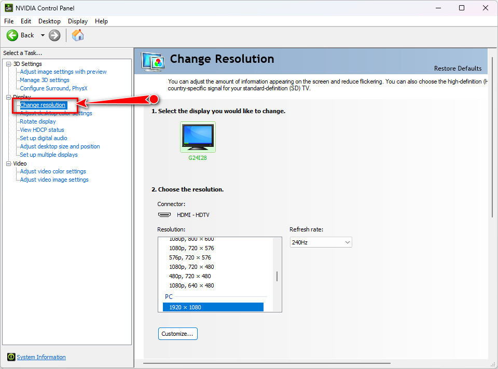498x369 pixels.
Task: Collapse the 3D Settings tree node
Action: tap(9, 64)
